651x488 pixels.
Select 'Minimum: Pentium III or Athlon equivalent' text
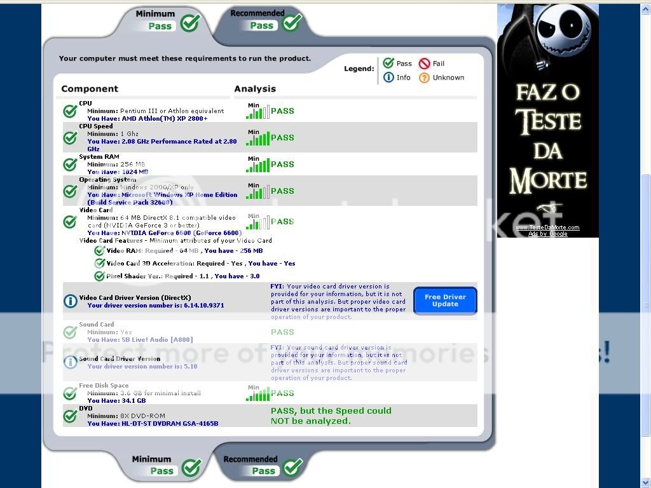tap(156, 111)
